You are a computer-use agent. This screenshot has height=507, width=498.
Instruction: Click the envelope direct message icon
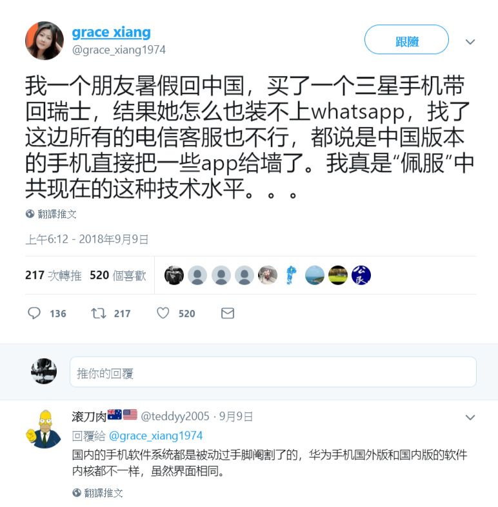pos(228,313)
